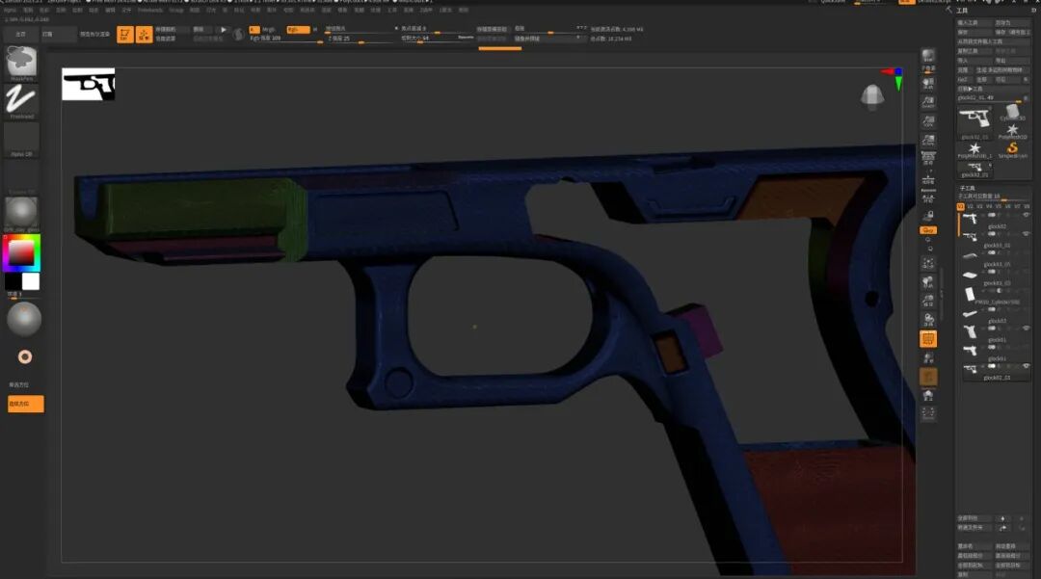Open the Alpha Off slot
The image size is (1041, 579).
click(21, 140)
